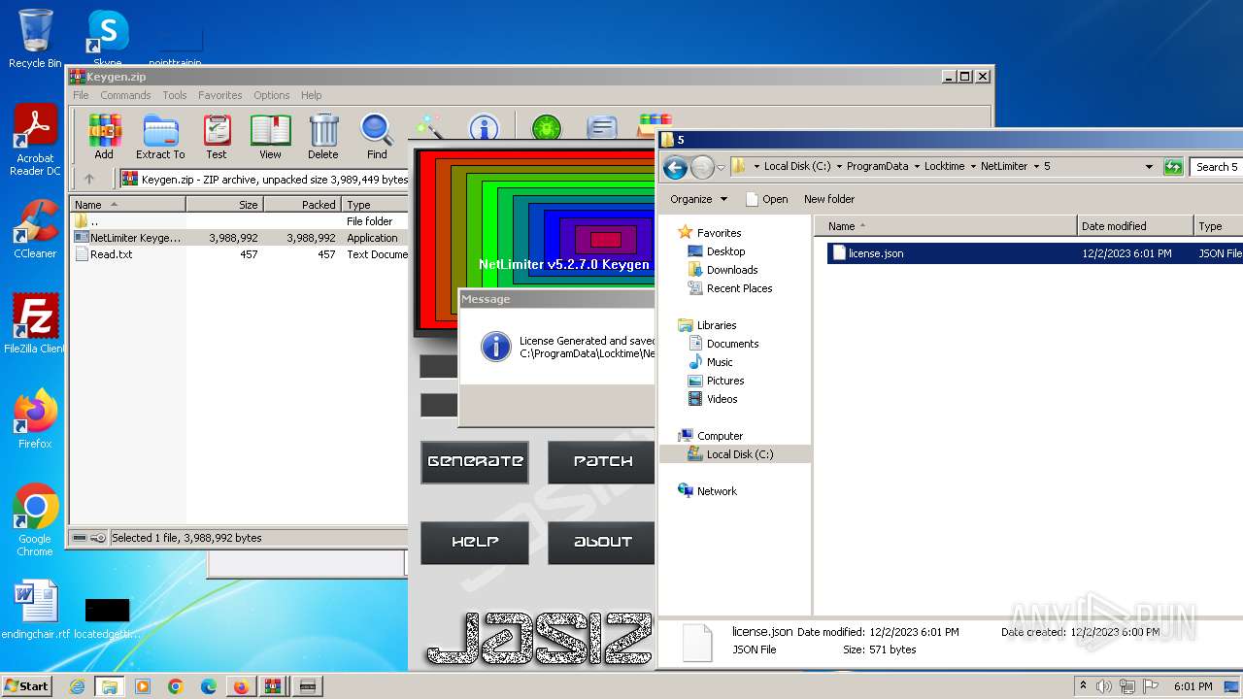Screen dimensions: 1243x699
Task: Click Explorer's back navigation arrow
Action: 675,167
